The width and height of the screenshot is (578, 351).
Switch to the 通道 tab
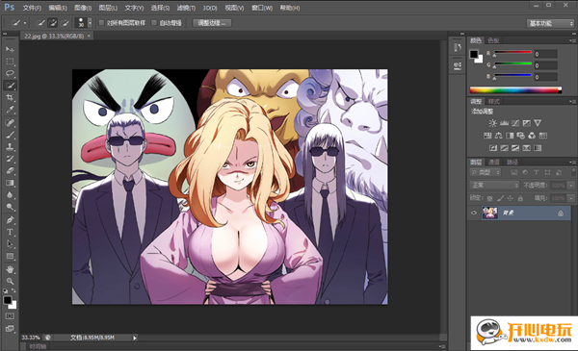[x=494, y=163]
